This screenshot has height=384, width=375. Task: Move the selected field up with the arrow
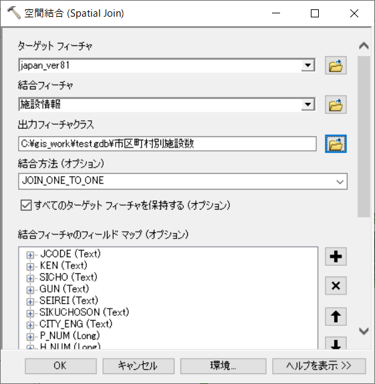point(336,317)
